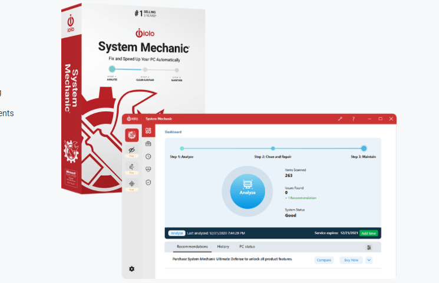Screen dimensions: 439x283
Task: Click the Issues Found value 0
Action: 286,193
